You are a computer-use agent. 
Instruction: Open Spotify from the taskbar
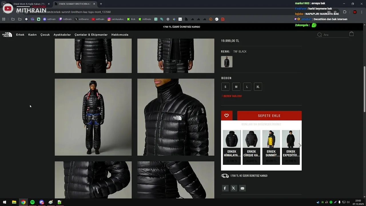click(x=32, y=202)
